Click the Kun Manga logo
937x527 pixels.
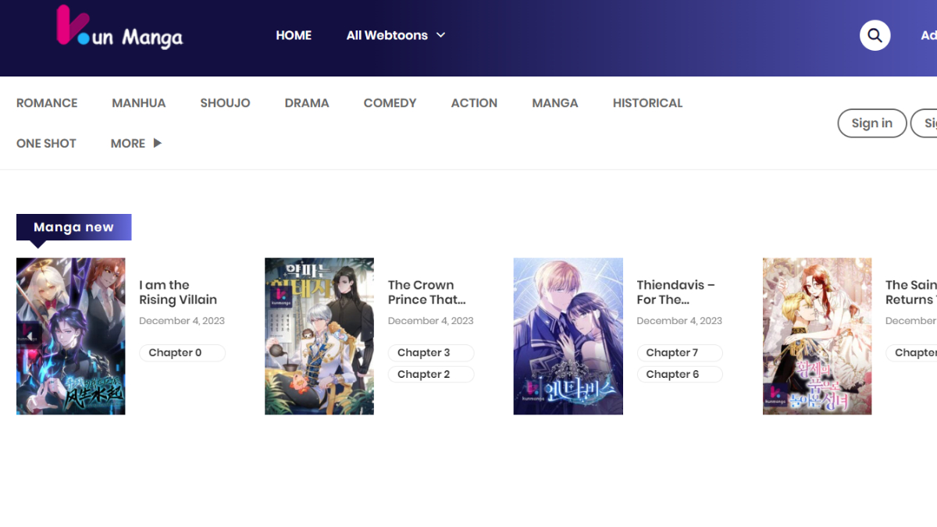pyautogui.click(x=119, y=31)
